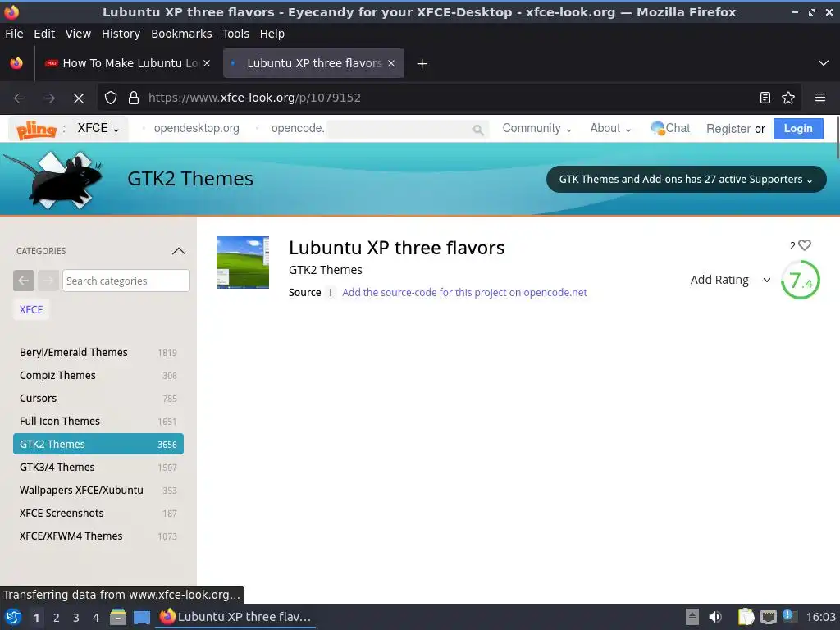The image size is (840, 630).
Task: Toggle reader view icon in address bar
Action: [x=765, y=98]
